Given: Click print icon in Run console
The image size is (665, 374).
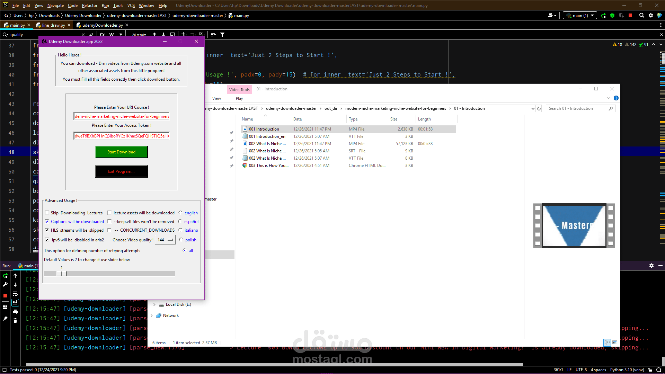Looking at the screenshot, I should [15, 312].
